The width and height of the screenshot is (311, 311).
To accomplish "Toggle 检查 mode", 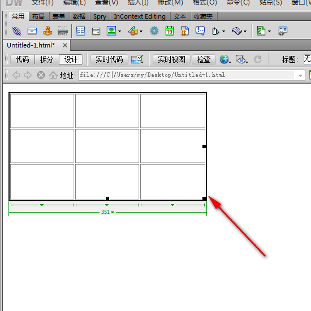I will [x=204, y=59].
